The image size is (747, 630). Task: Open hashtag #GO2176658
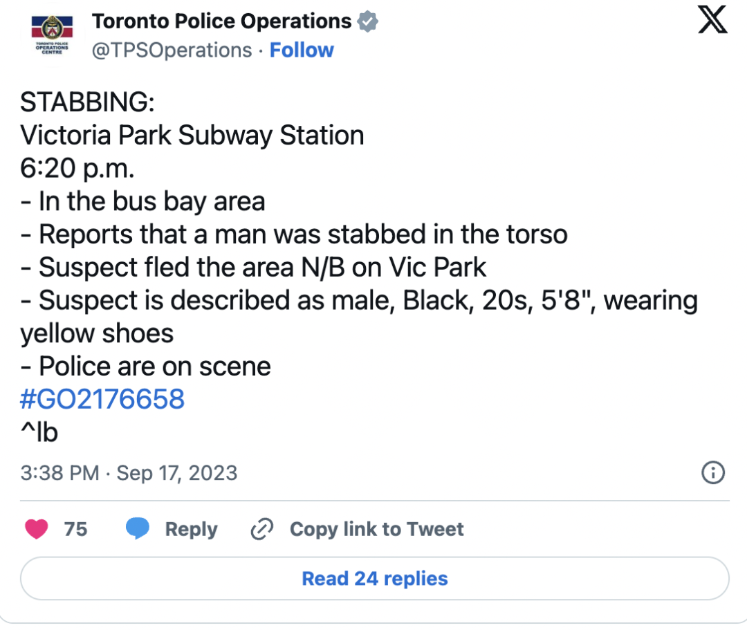click(x=102, y=399)
